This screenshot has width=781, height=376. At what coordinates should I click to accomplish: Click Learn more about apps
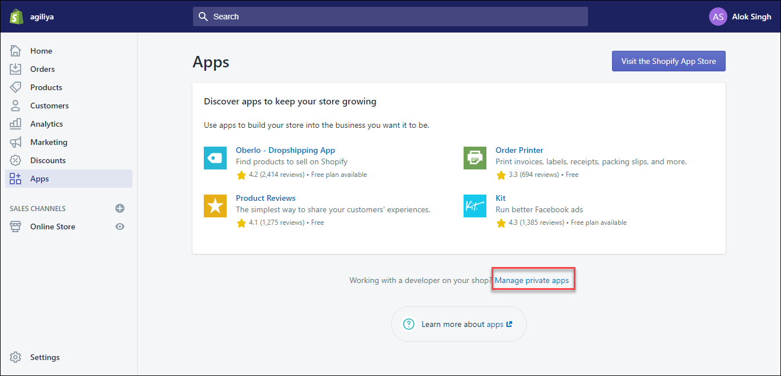[x=458, y=324]
